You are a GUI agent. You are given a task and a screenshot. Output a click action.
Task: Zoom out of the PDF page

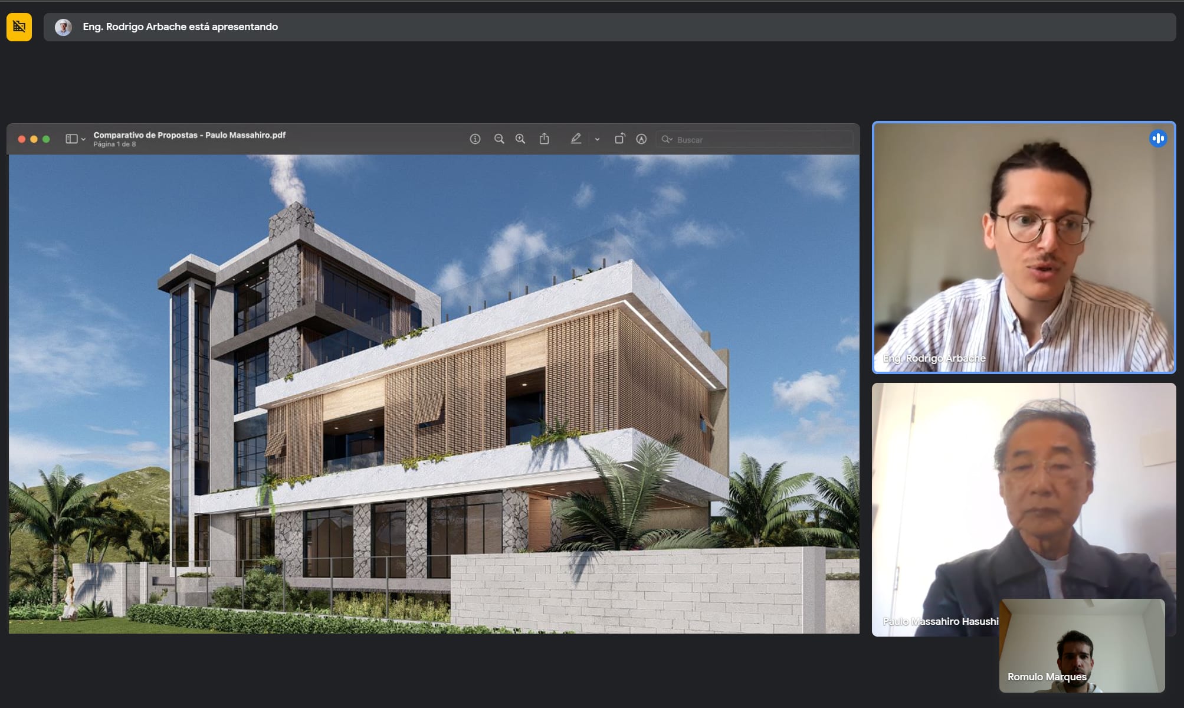click(x=499, y=139)
